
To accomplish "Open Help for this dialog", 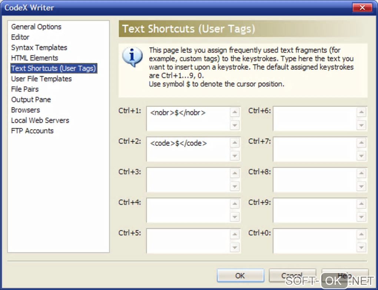I will 345,276.
